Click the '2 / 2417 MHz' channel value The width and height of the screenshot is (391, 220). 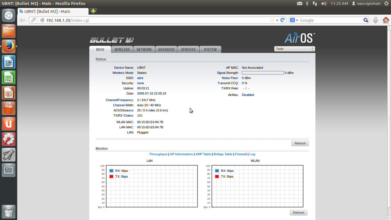[146, 100]
